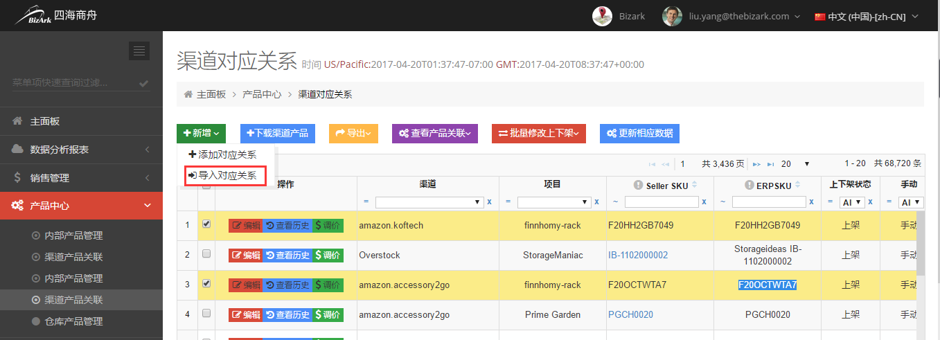Click the checkmark beside menu filter box
Viewport: 940px width, 340px height.
click(x=143, y=83)
